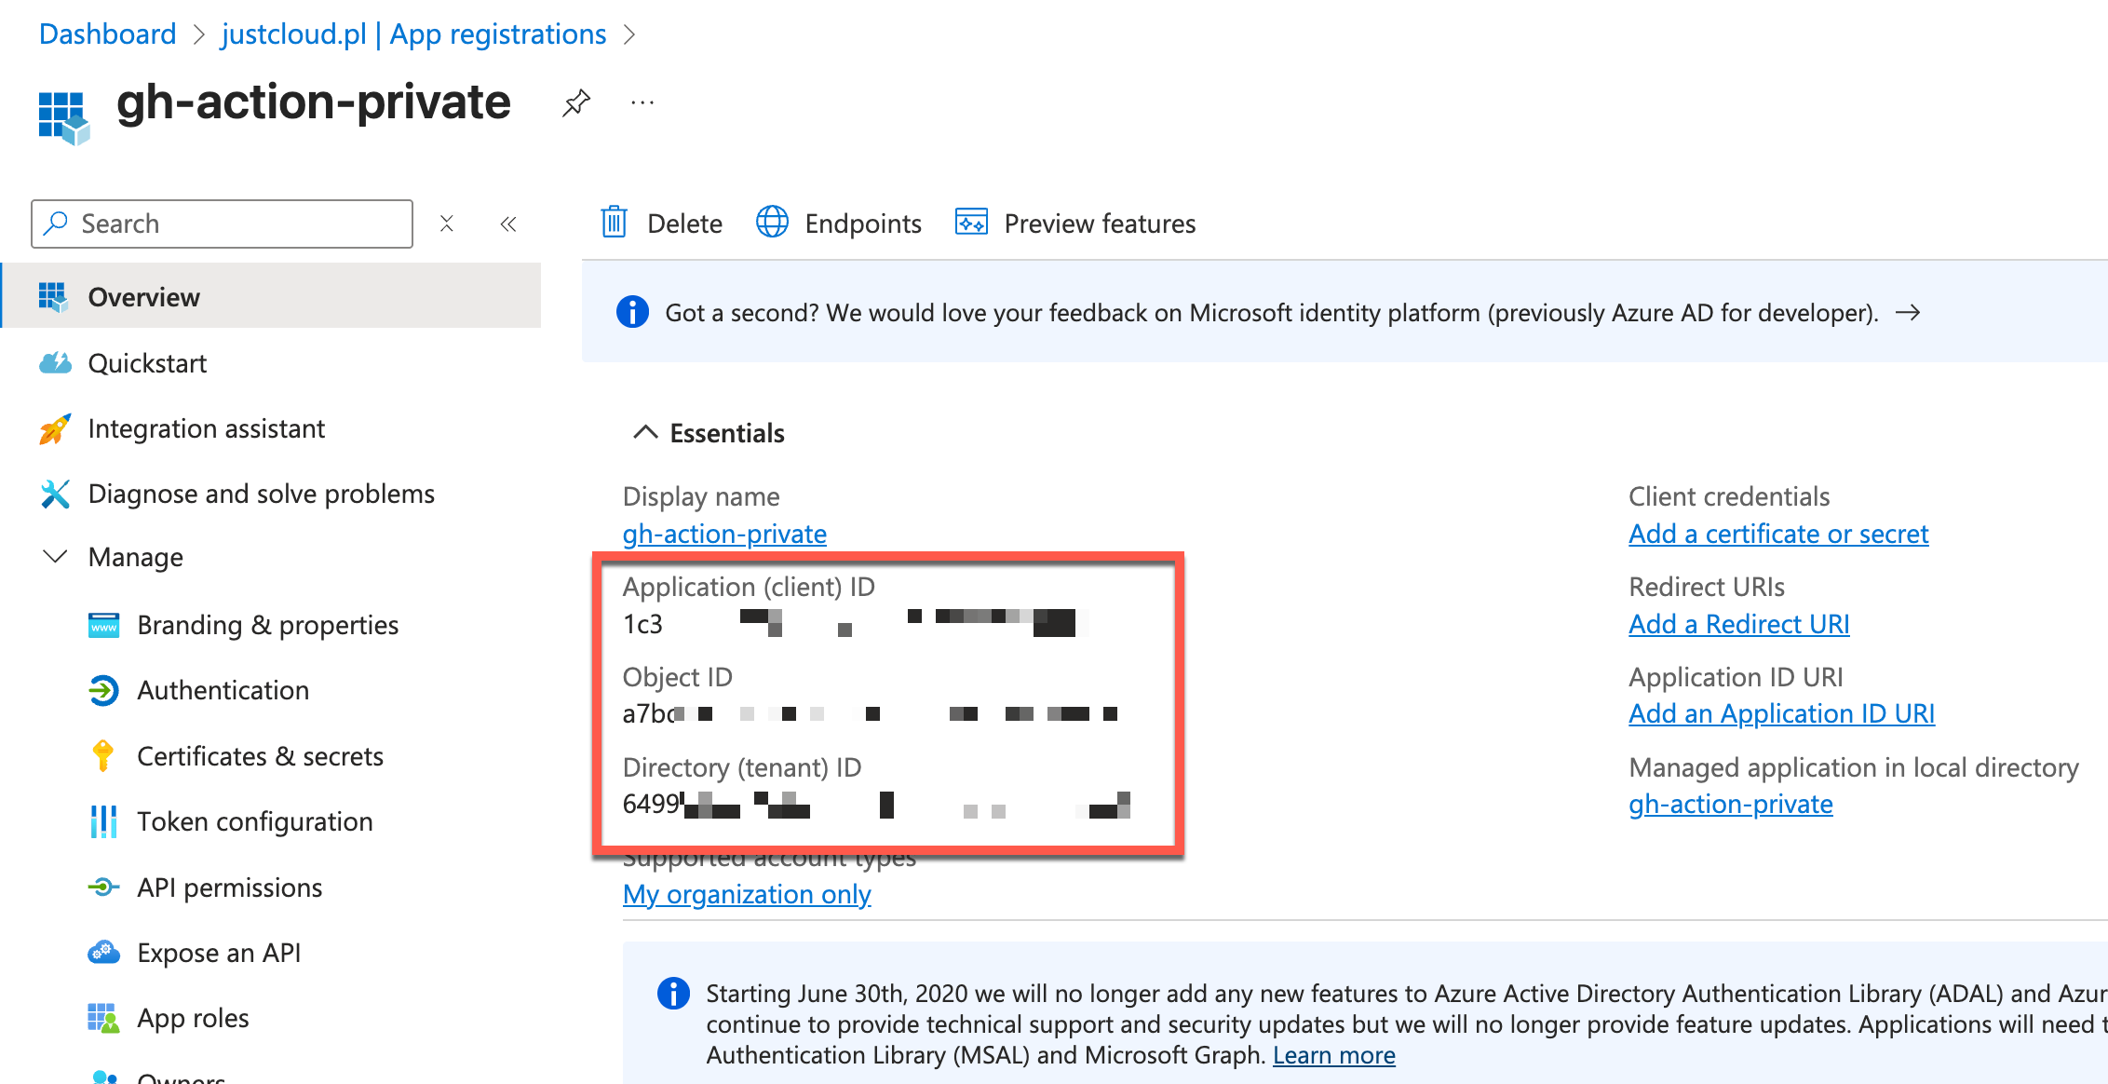This screenshot has width=2108, height=1084.
Task: Click the Token configuration bars icon
Action: pyautogui.click(x=103, y=821)
